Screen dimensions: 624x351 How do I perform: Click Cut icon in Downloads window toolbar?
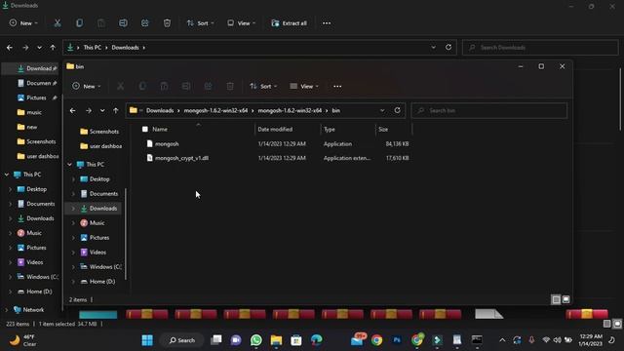click(x=58, y=23)
